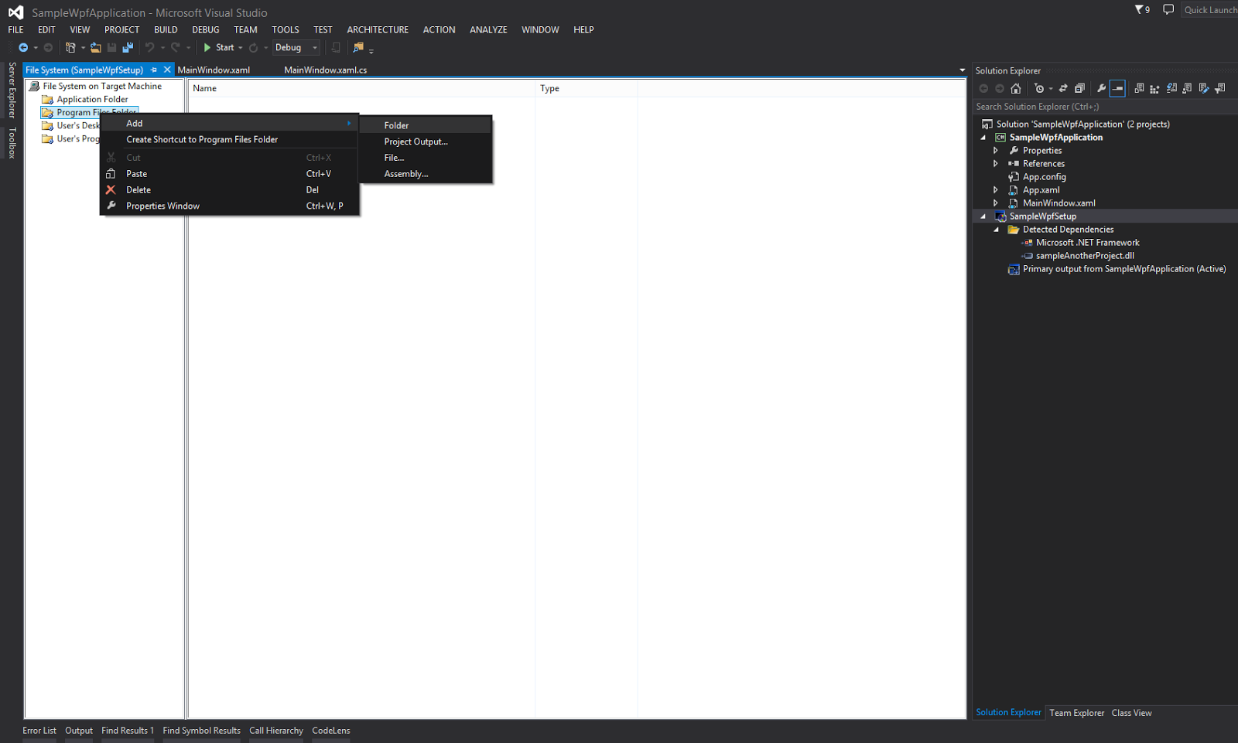This screenshot has height=743, width=1238.
Task: Select Project Output from the Add submenu
Action: pyautogui.click(x=416, y=141)
